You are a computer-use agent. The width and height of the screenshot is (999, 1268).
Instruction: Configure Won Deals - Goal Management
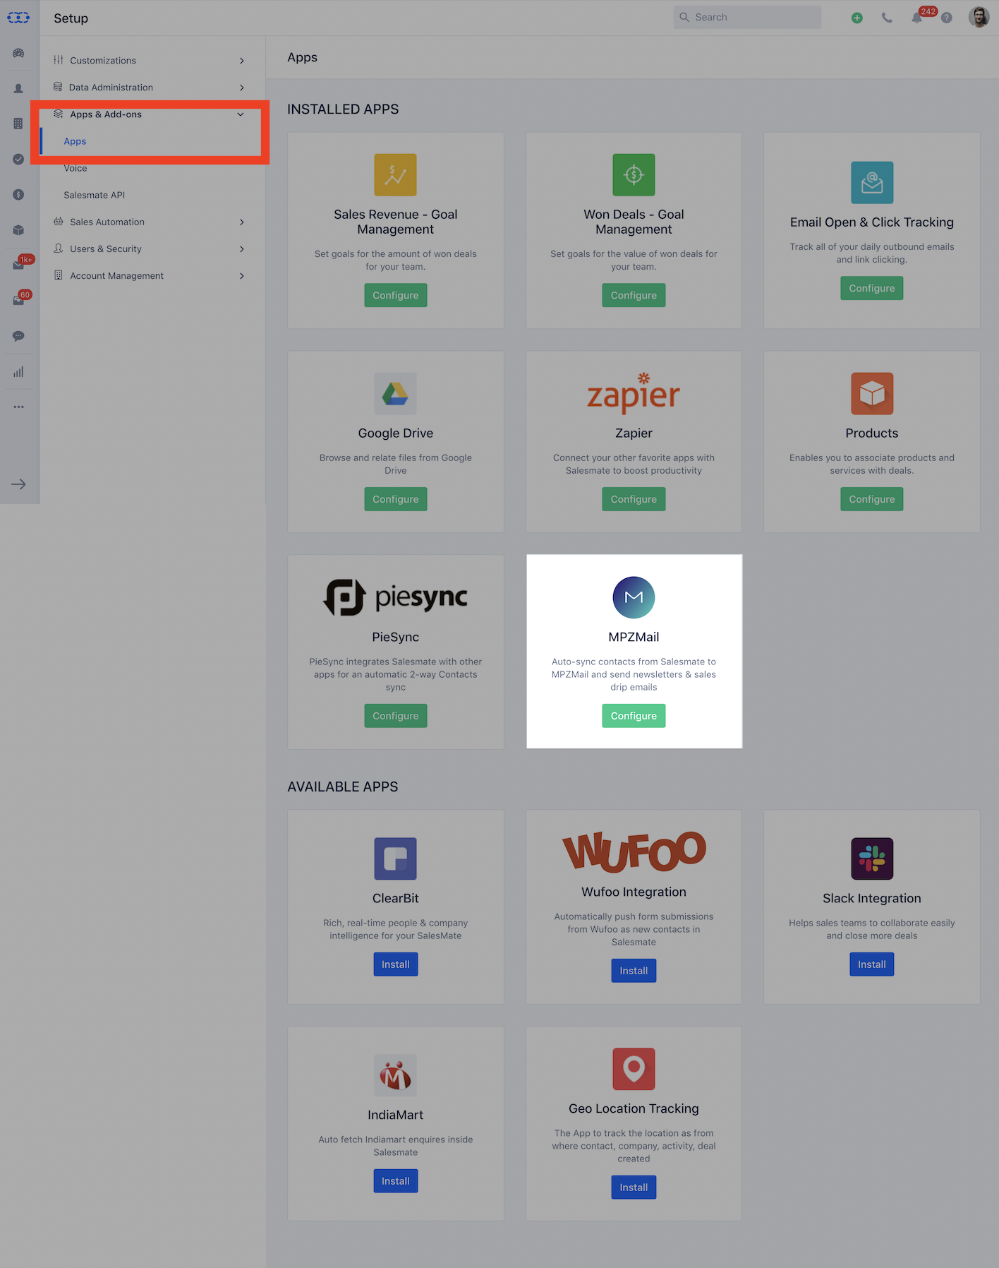pos(634,295)
